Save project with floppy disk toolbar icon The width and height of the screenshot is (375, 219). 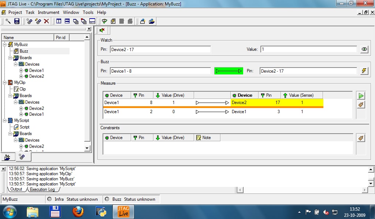(x=17, y=21)
